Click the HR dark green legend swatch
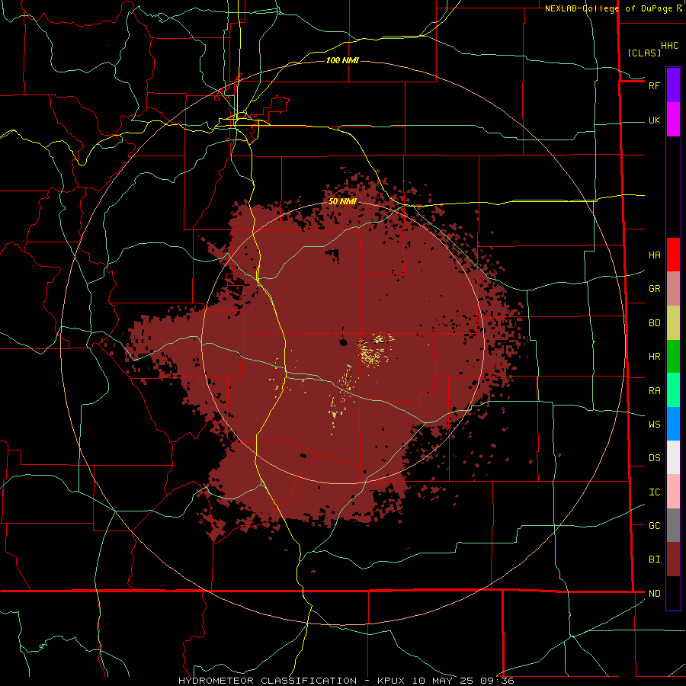The image size is (686, 686). tap(673, 357)
